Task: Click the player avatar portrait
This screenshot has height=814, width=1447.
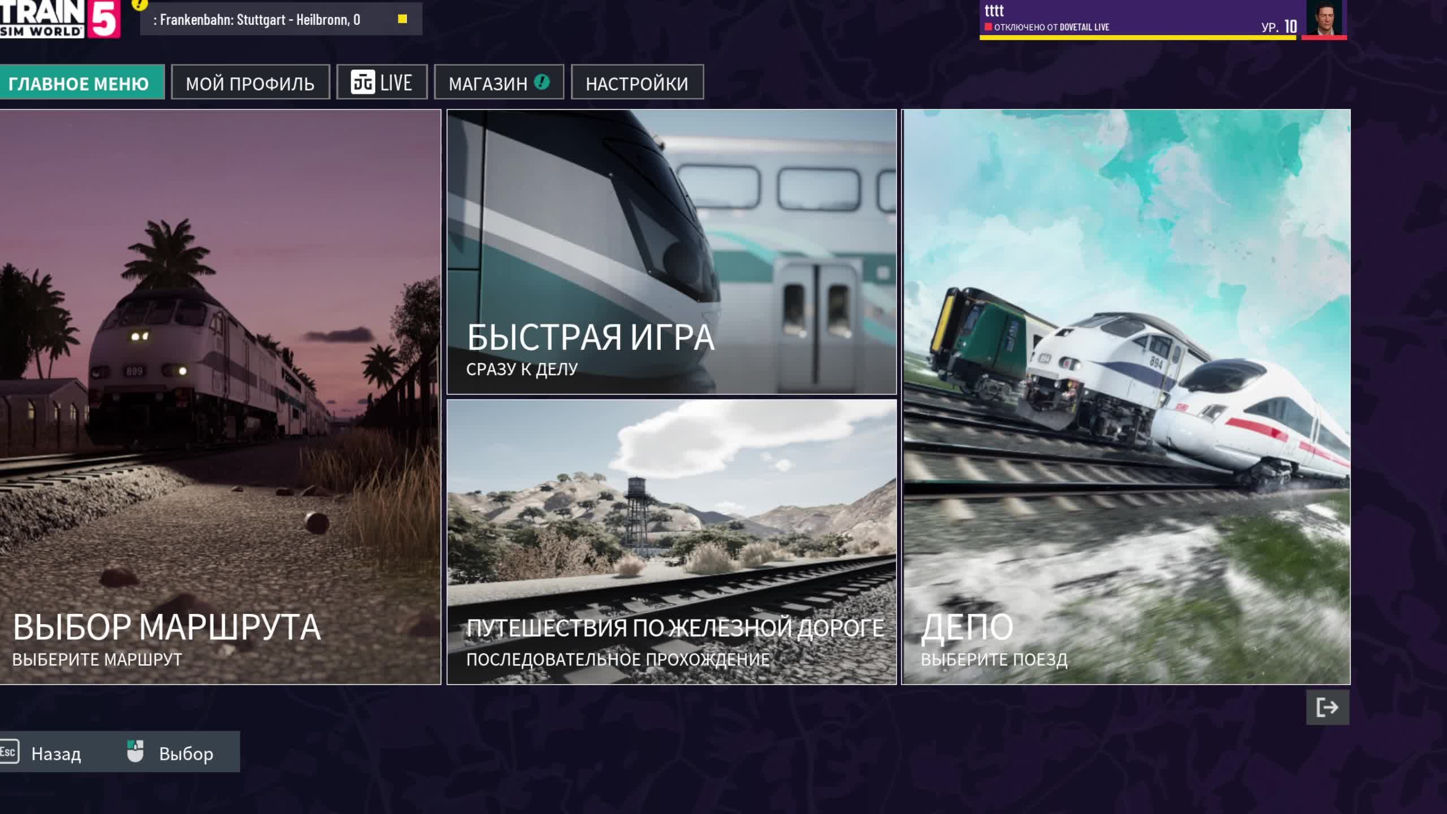Action: tap(1324, 18)
